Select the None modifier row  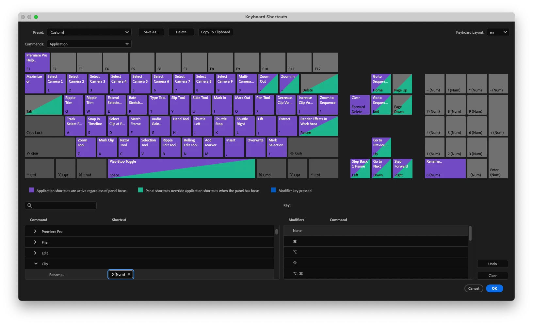click(x=376, y=231)
